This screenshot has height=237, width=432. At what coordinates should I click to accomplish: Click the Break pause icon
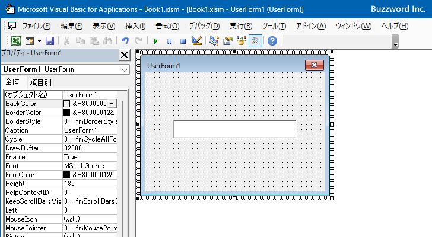(169, 41)
